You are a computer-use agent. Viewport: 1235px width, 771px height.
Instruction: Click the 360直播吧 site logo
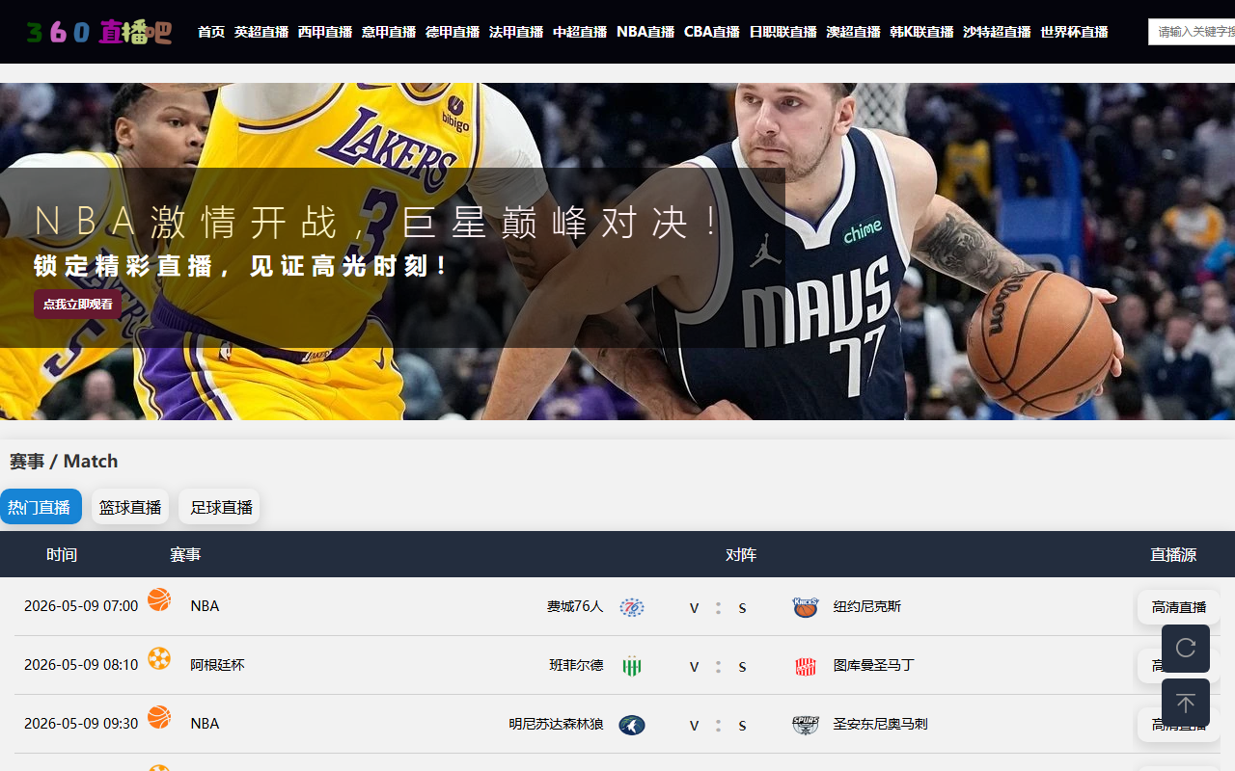[x=99, y=32]
